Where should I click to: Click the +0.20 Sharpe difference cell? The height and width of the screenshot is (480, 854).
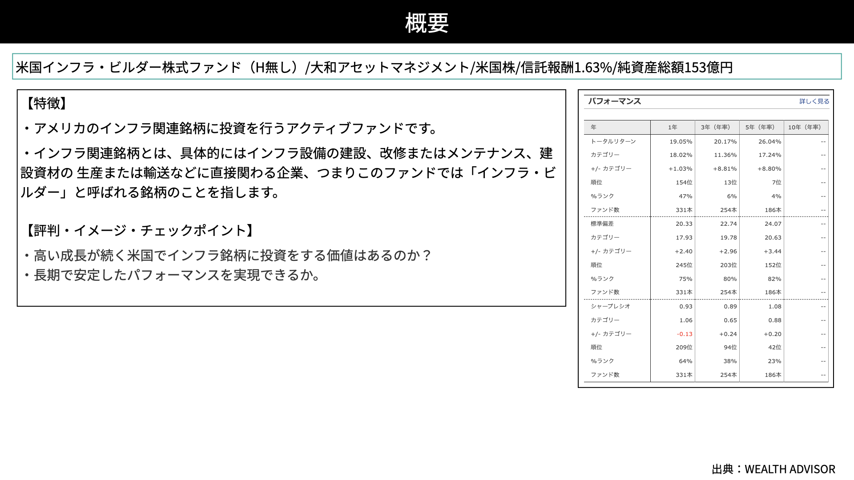[772, 334]
